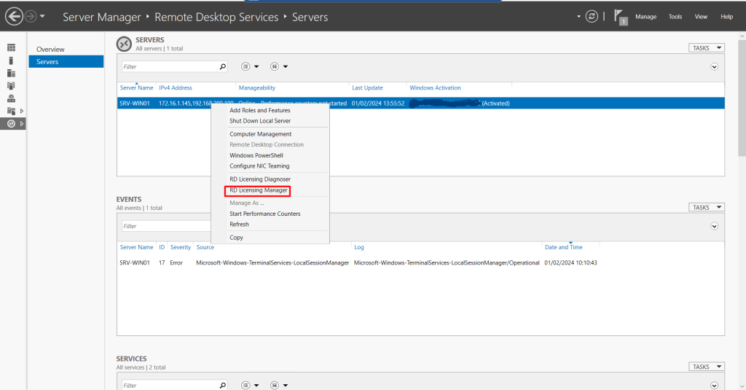Collapse Servers section with chevron expander
Viewport: 746px width, 390px height.
[x=714, y=66]
